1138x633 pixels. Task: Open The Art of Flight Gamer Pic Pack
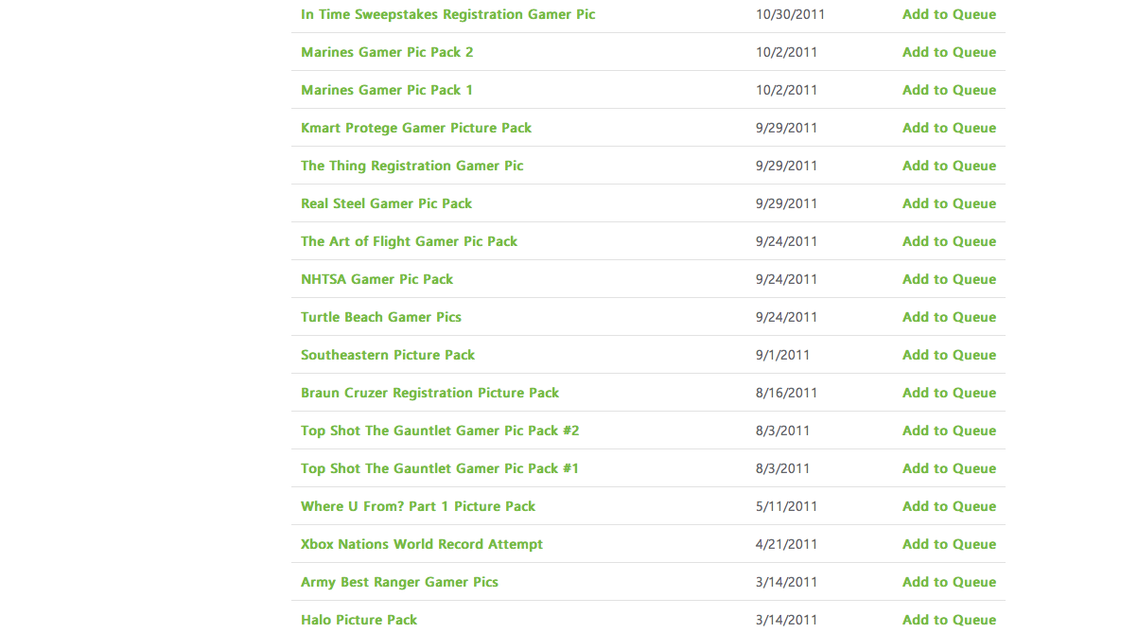click(410, 241)
